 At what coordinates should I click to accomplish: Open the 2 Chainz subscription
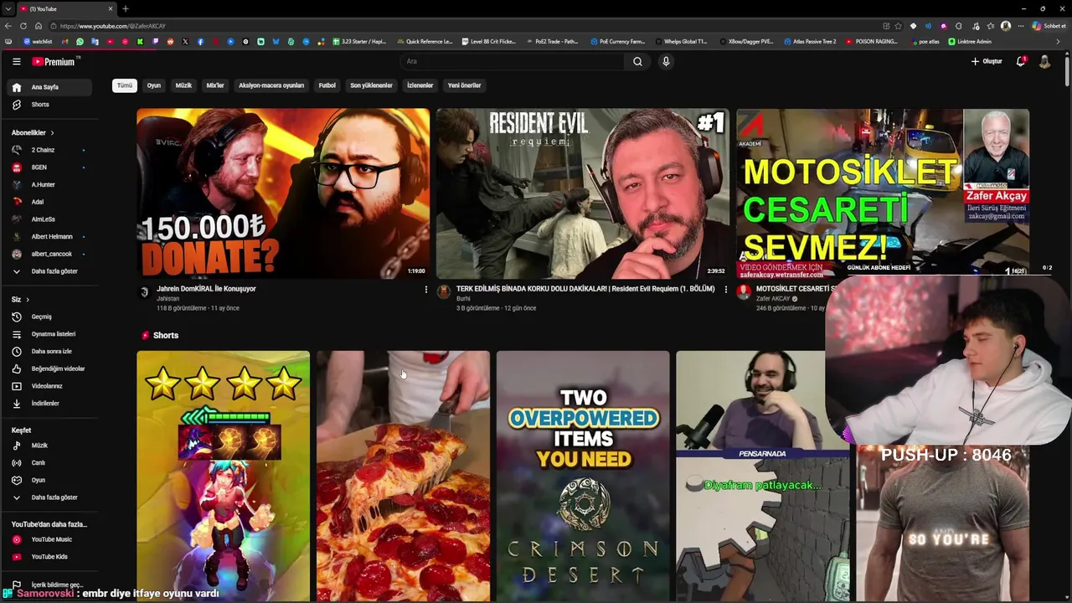pos(50,150)
